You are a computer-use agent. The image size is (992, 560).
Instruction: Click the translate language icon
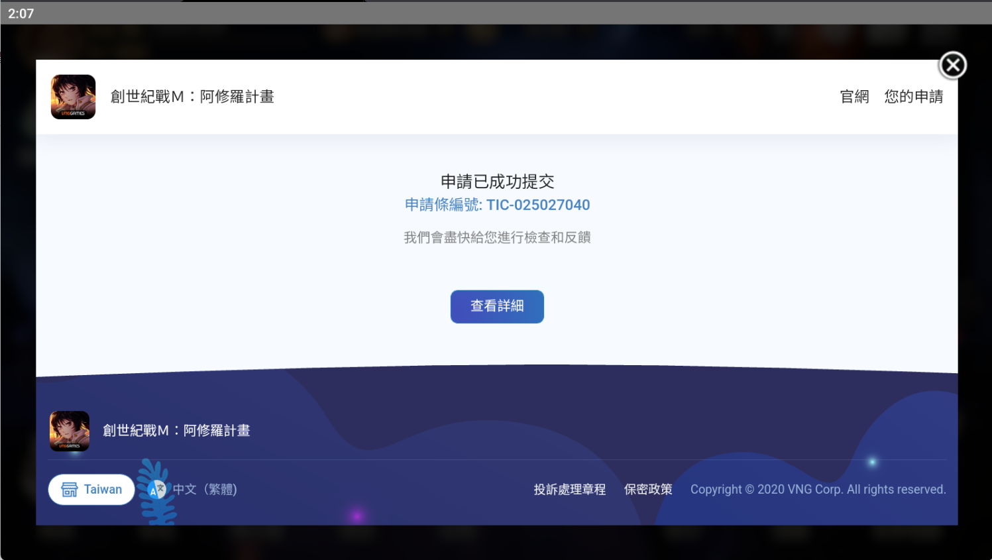point(157,490)
